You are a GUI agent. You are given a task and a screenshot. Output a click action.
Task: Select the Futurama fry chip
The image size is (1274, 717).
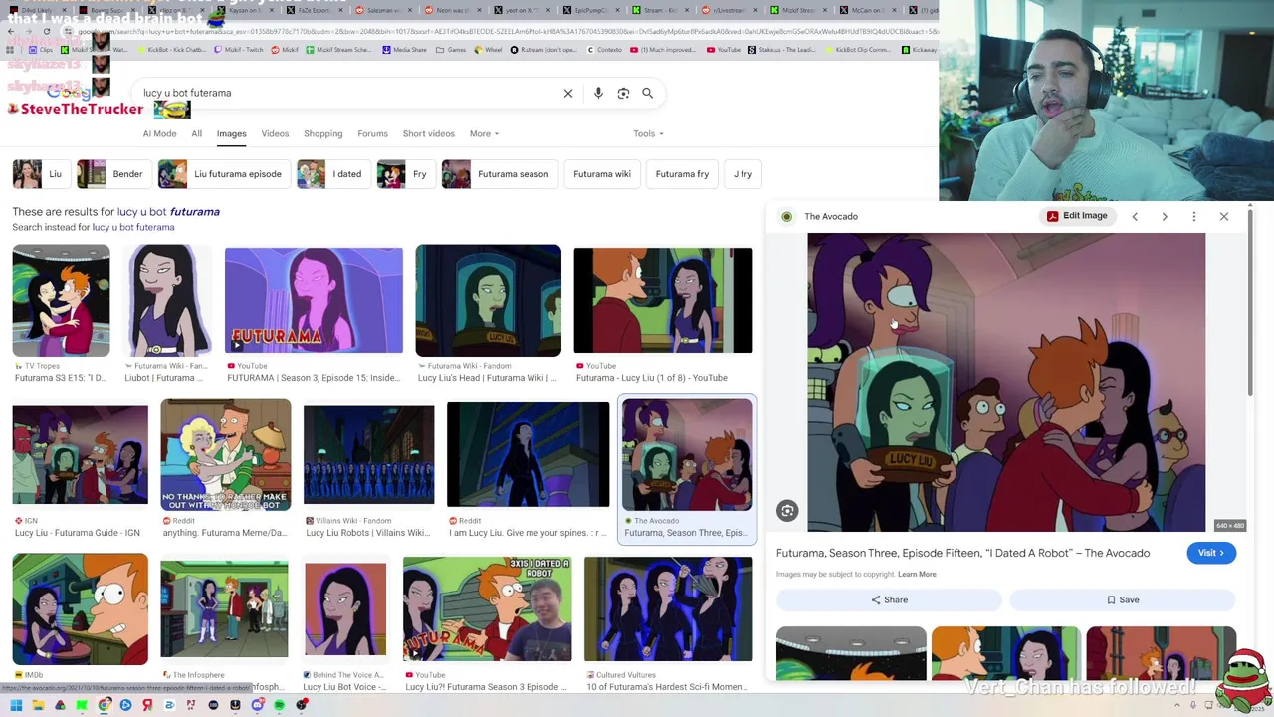682,174
